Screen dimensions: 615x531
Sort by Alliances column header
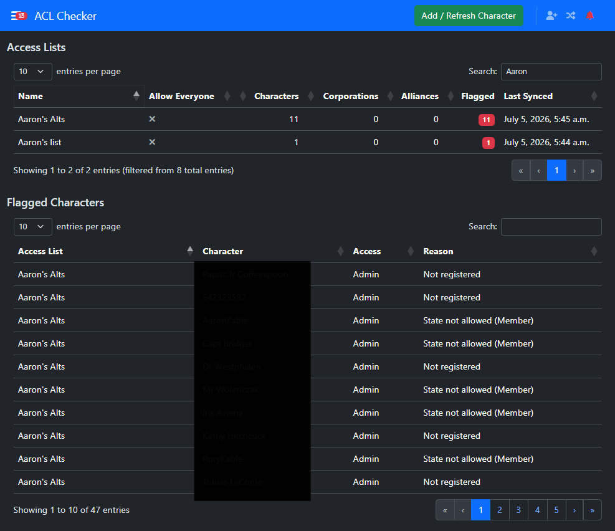point(420,96)
